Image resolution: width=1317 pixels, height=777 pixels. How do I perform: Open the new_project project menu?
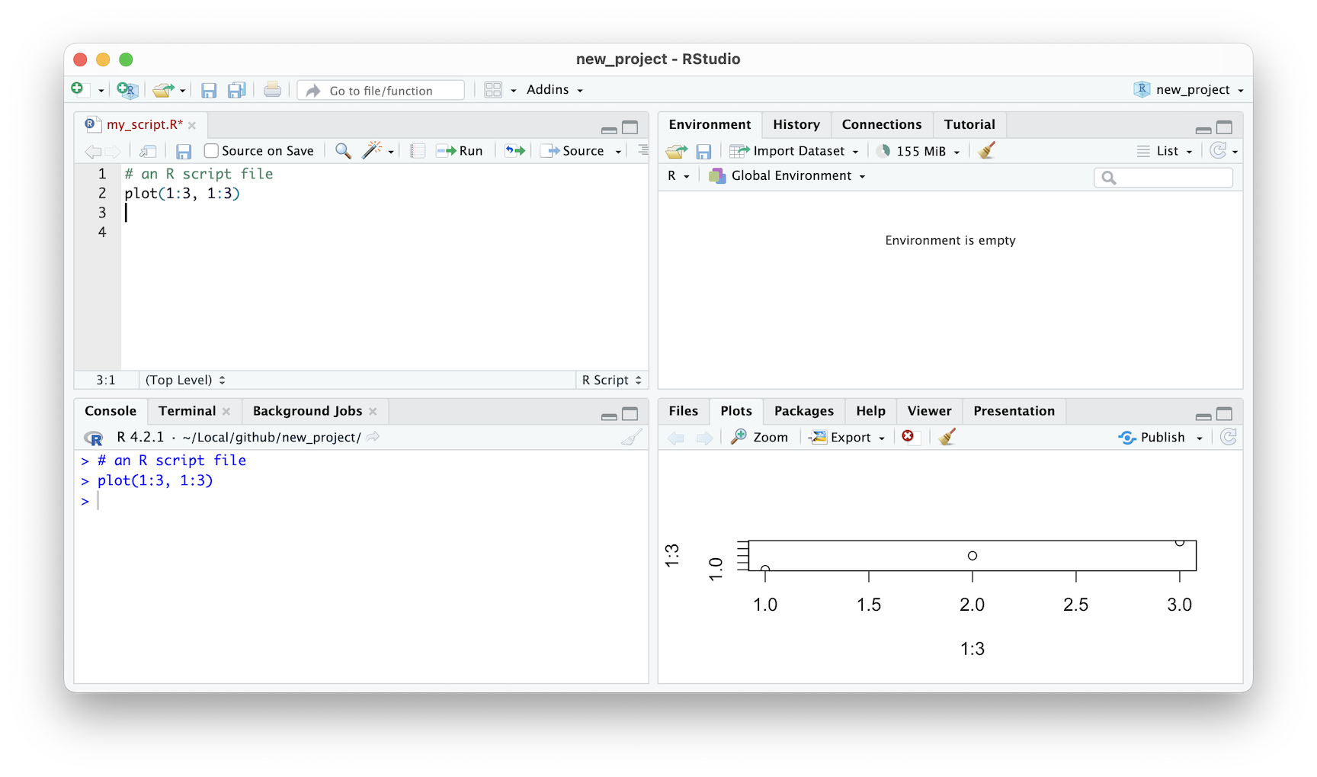click(x=1189, y=90)
